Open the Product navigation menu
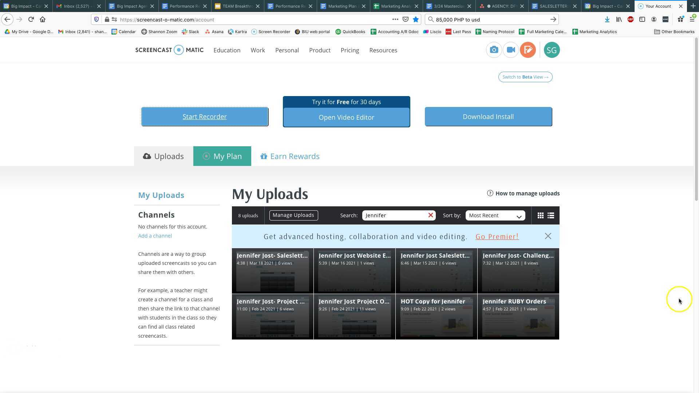Image resolution: width=699 pixels, height=393 pixels. tap(320, 50)
